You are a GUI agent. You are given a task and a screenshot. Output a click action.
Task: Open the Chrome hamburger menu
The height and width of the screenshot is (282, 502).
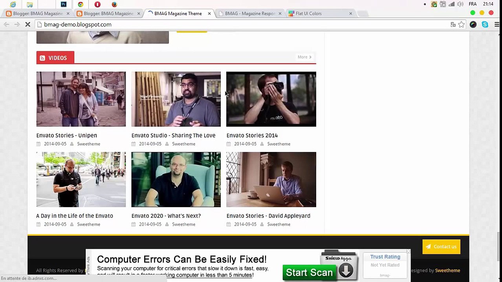point(497,24)
